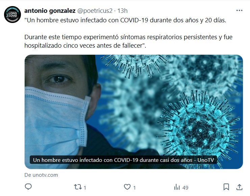Viewport: 250px width, 196px height.
Task: Open view analytics via bar chart icon
Action: (x=177, y=187)
